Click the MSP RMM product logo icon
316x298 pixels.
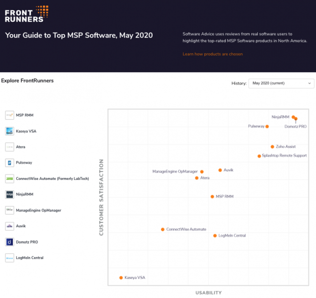(x=9, y=115)
